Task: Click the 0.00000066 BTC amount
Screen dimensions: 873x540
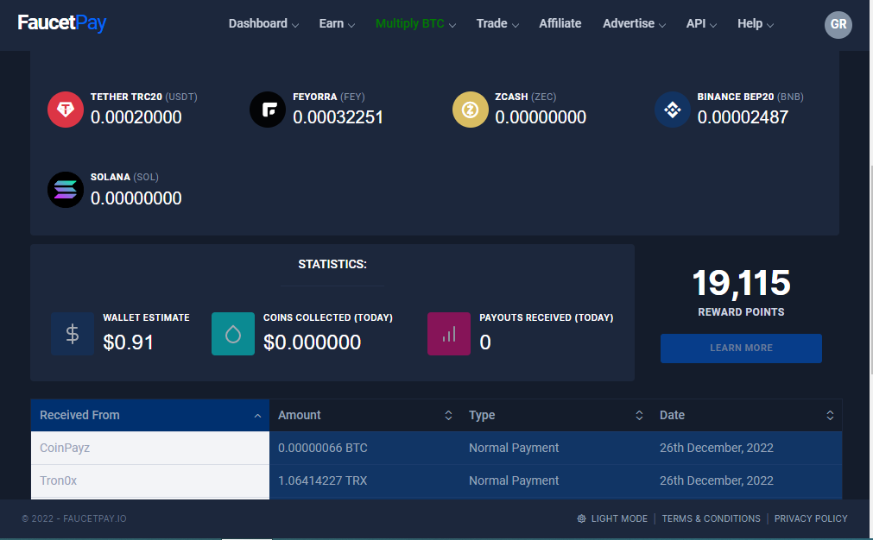Action: coord(322,449)
